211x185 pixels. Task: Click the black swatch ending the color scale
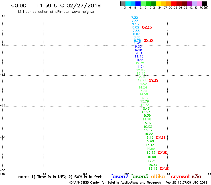point(205,4)
